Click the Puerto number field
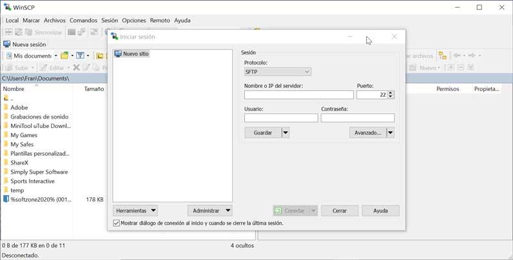This screenshot has width=513, height=260. coord(372,95)
